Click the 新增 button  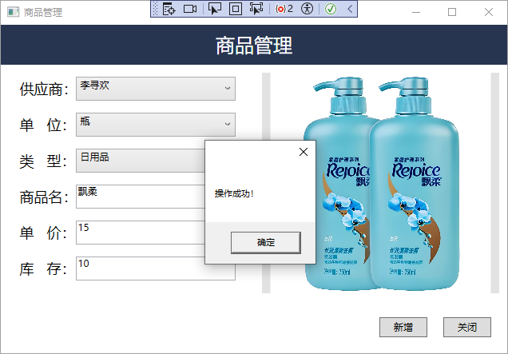tap(403, 327)
